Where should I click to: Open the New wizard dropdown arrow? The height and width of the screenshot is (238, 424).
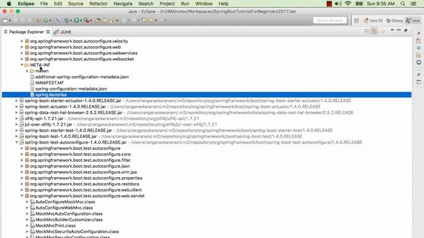(10, 20)
